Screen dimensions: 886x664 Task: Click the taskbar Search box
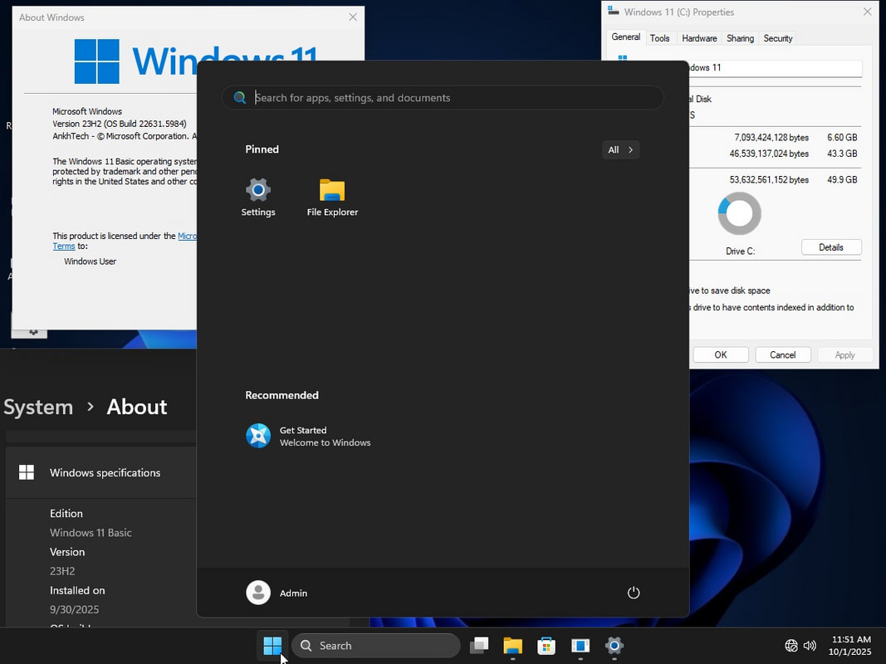(375, 646)
